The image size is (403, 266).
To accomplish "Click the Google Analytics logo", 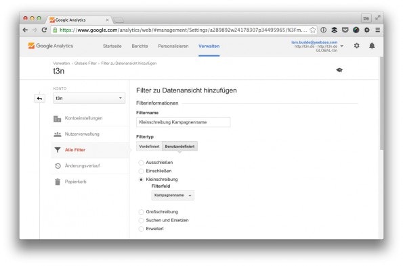I will 51,46.
